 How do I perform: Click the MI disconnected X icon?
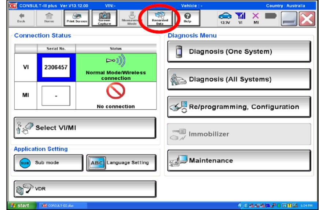click(x=256, y=18)
